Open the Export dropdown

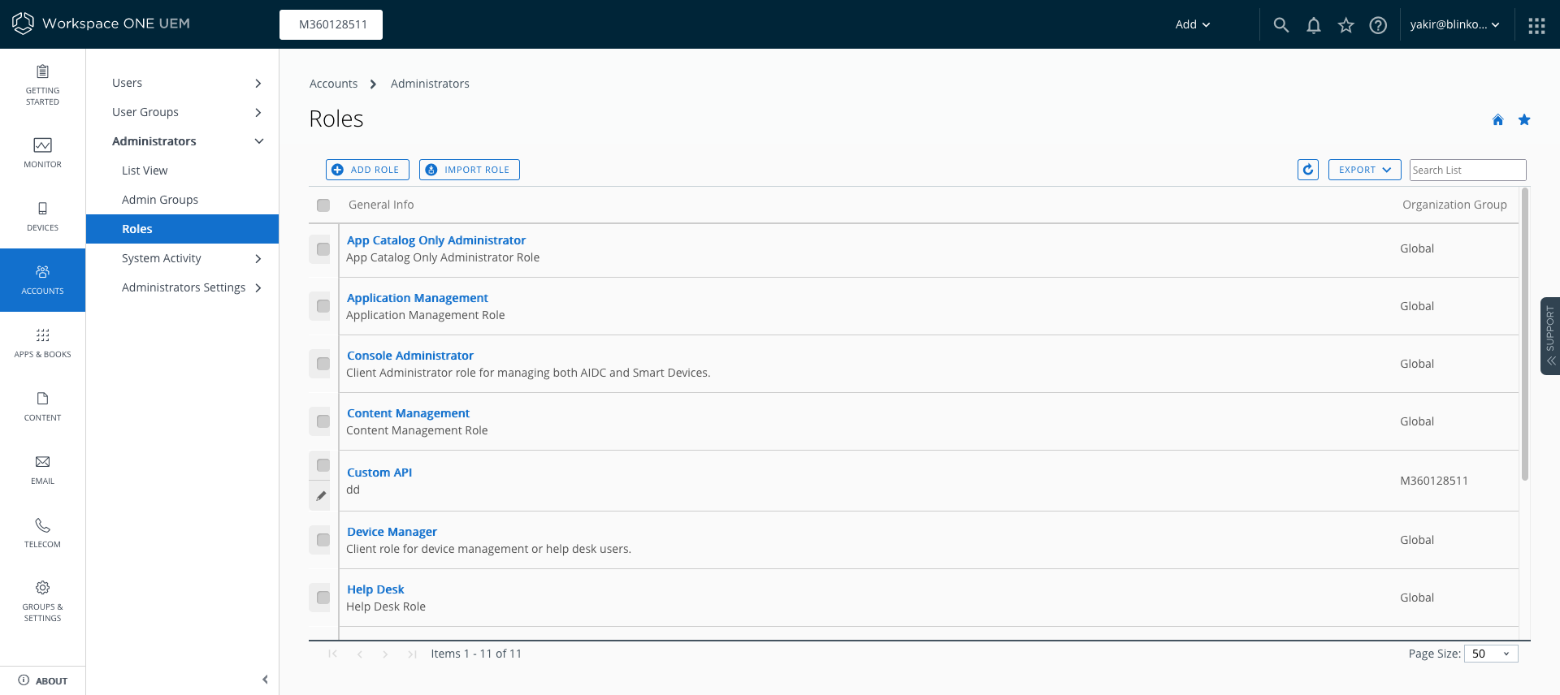click(1365, 170)
